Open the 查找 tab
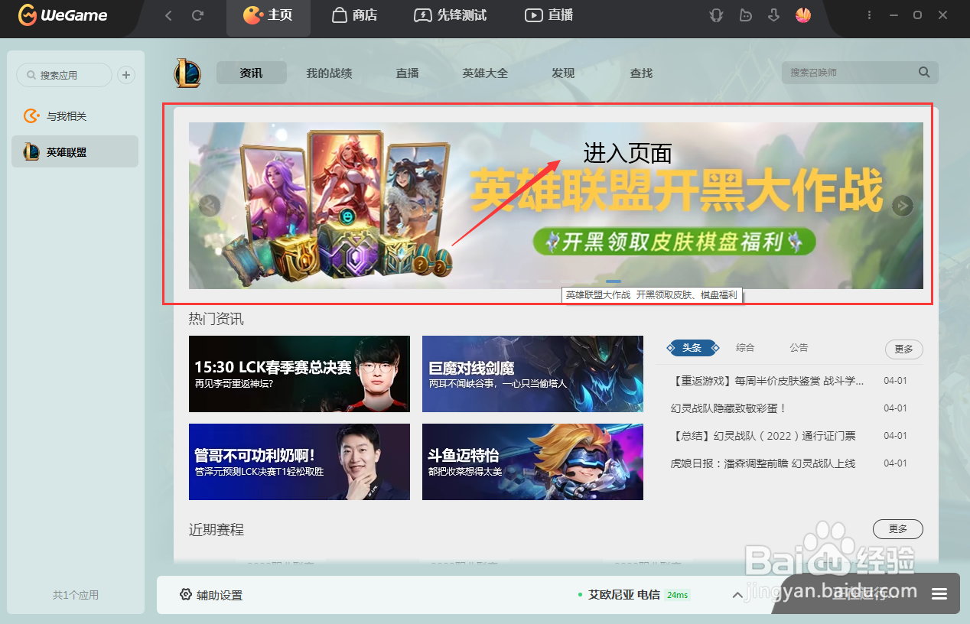The height and width of the screenshot is (624, 970). pos(641,73)
